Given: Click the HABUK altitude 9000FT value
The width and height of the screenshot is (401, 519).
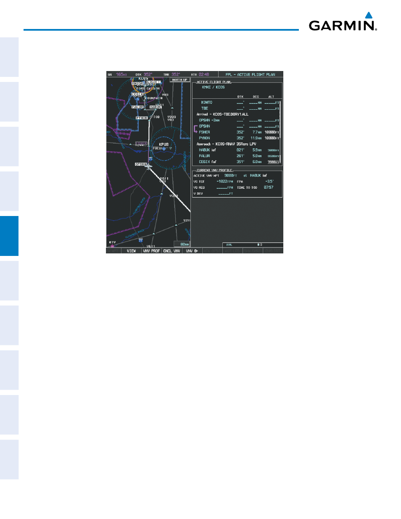Looking at the screenshot, I should point(273,150).
